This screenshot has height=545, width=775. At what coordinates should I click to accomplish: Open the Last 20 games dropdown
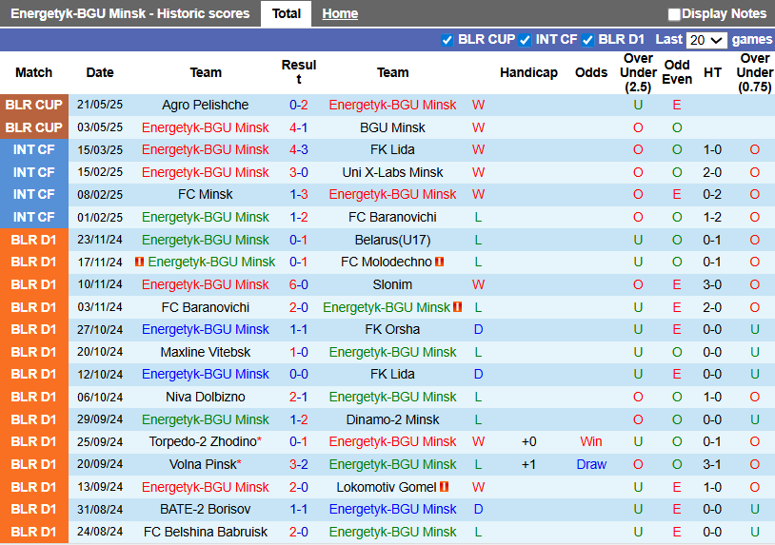[706, 40]
